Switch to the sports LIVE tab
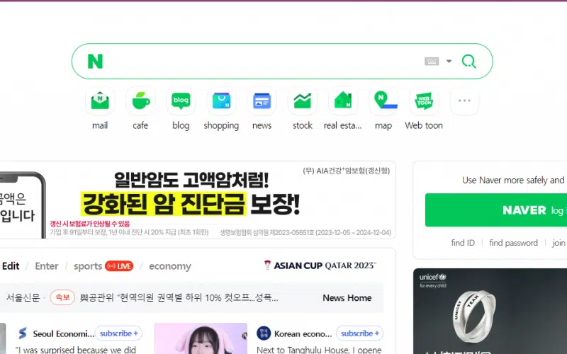Viewport: 567px width, 354px height. 103,266
